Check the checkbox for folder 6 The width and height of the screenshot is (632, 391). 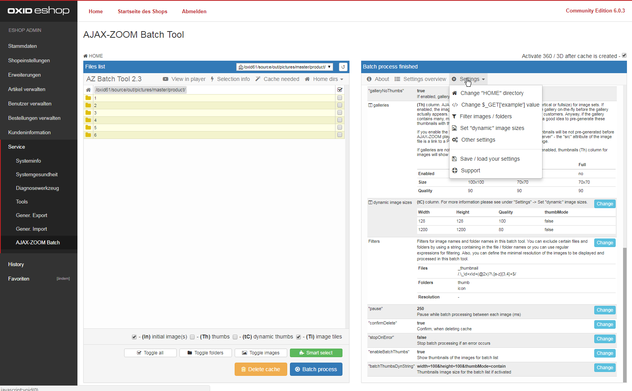click(x=340, y=135)
